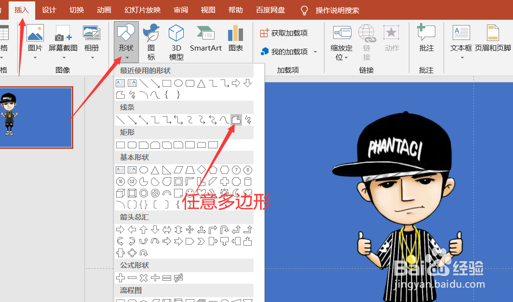Screen dimensions: 513x302
Task: Click the 文本框 text box icon
Action: (461, 33)
